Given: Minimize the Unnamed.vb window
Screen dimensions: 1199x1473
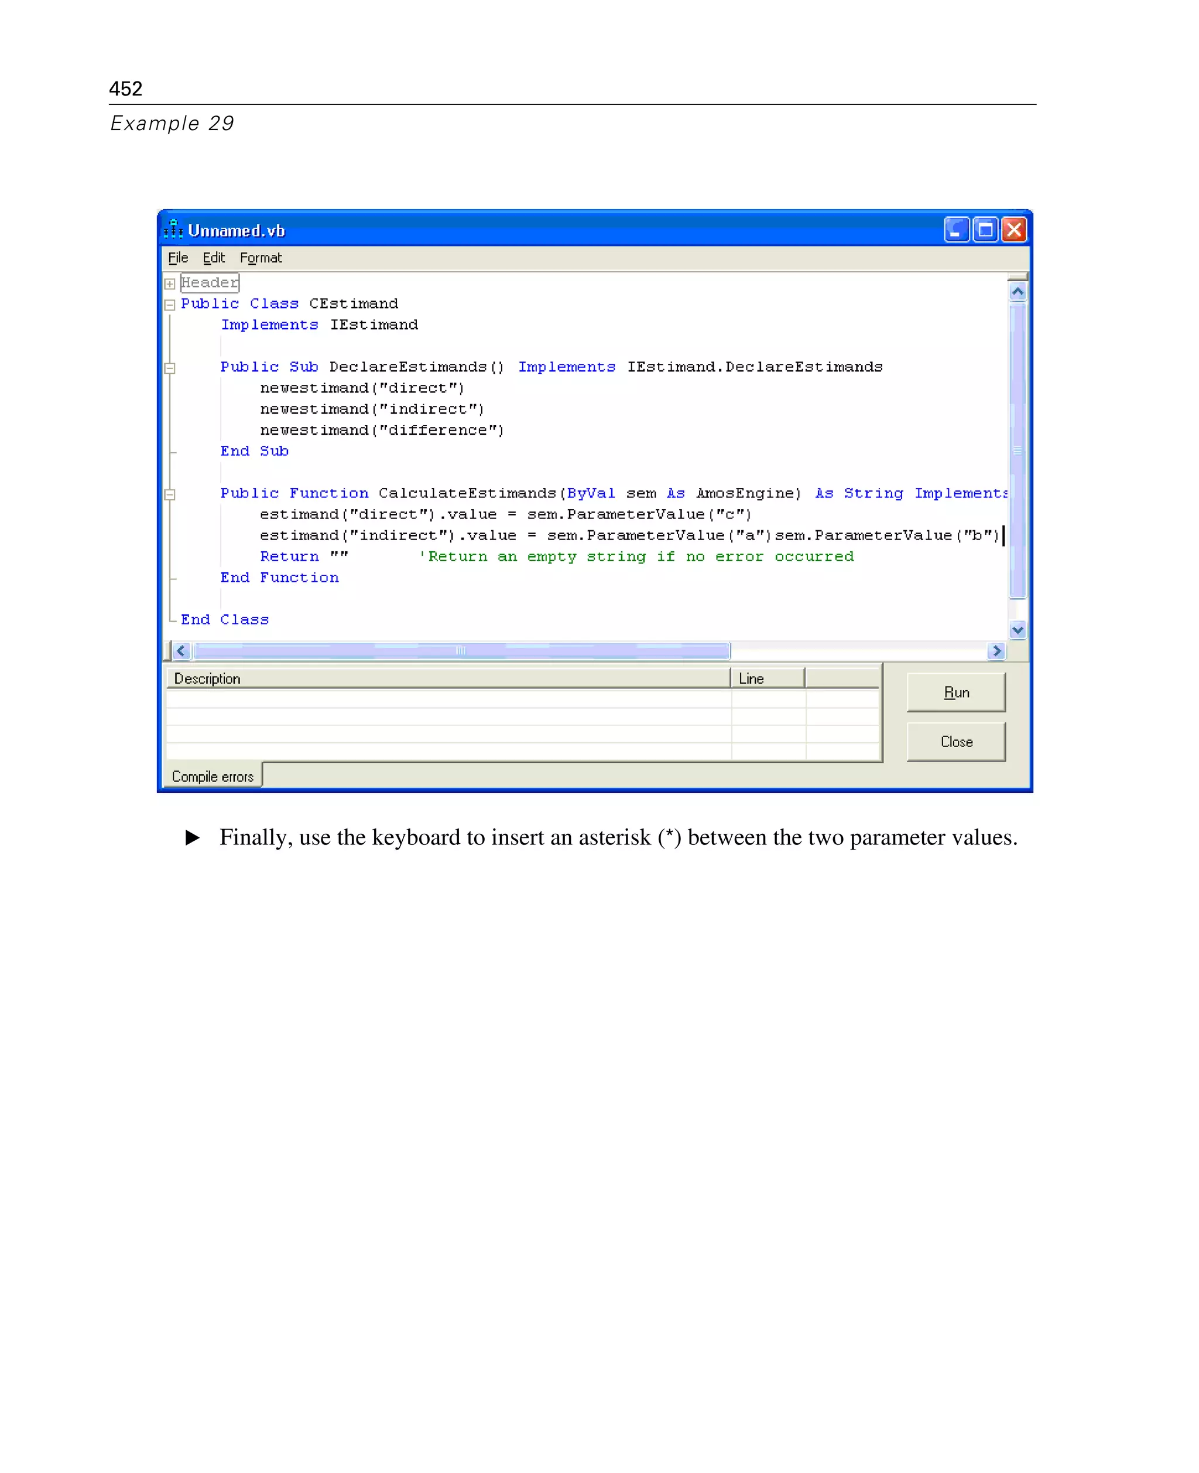Looking at the screenshot, I should (x=956, y=229).
